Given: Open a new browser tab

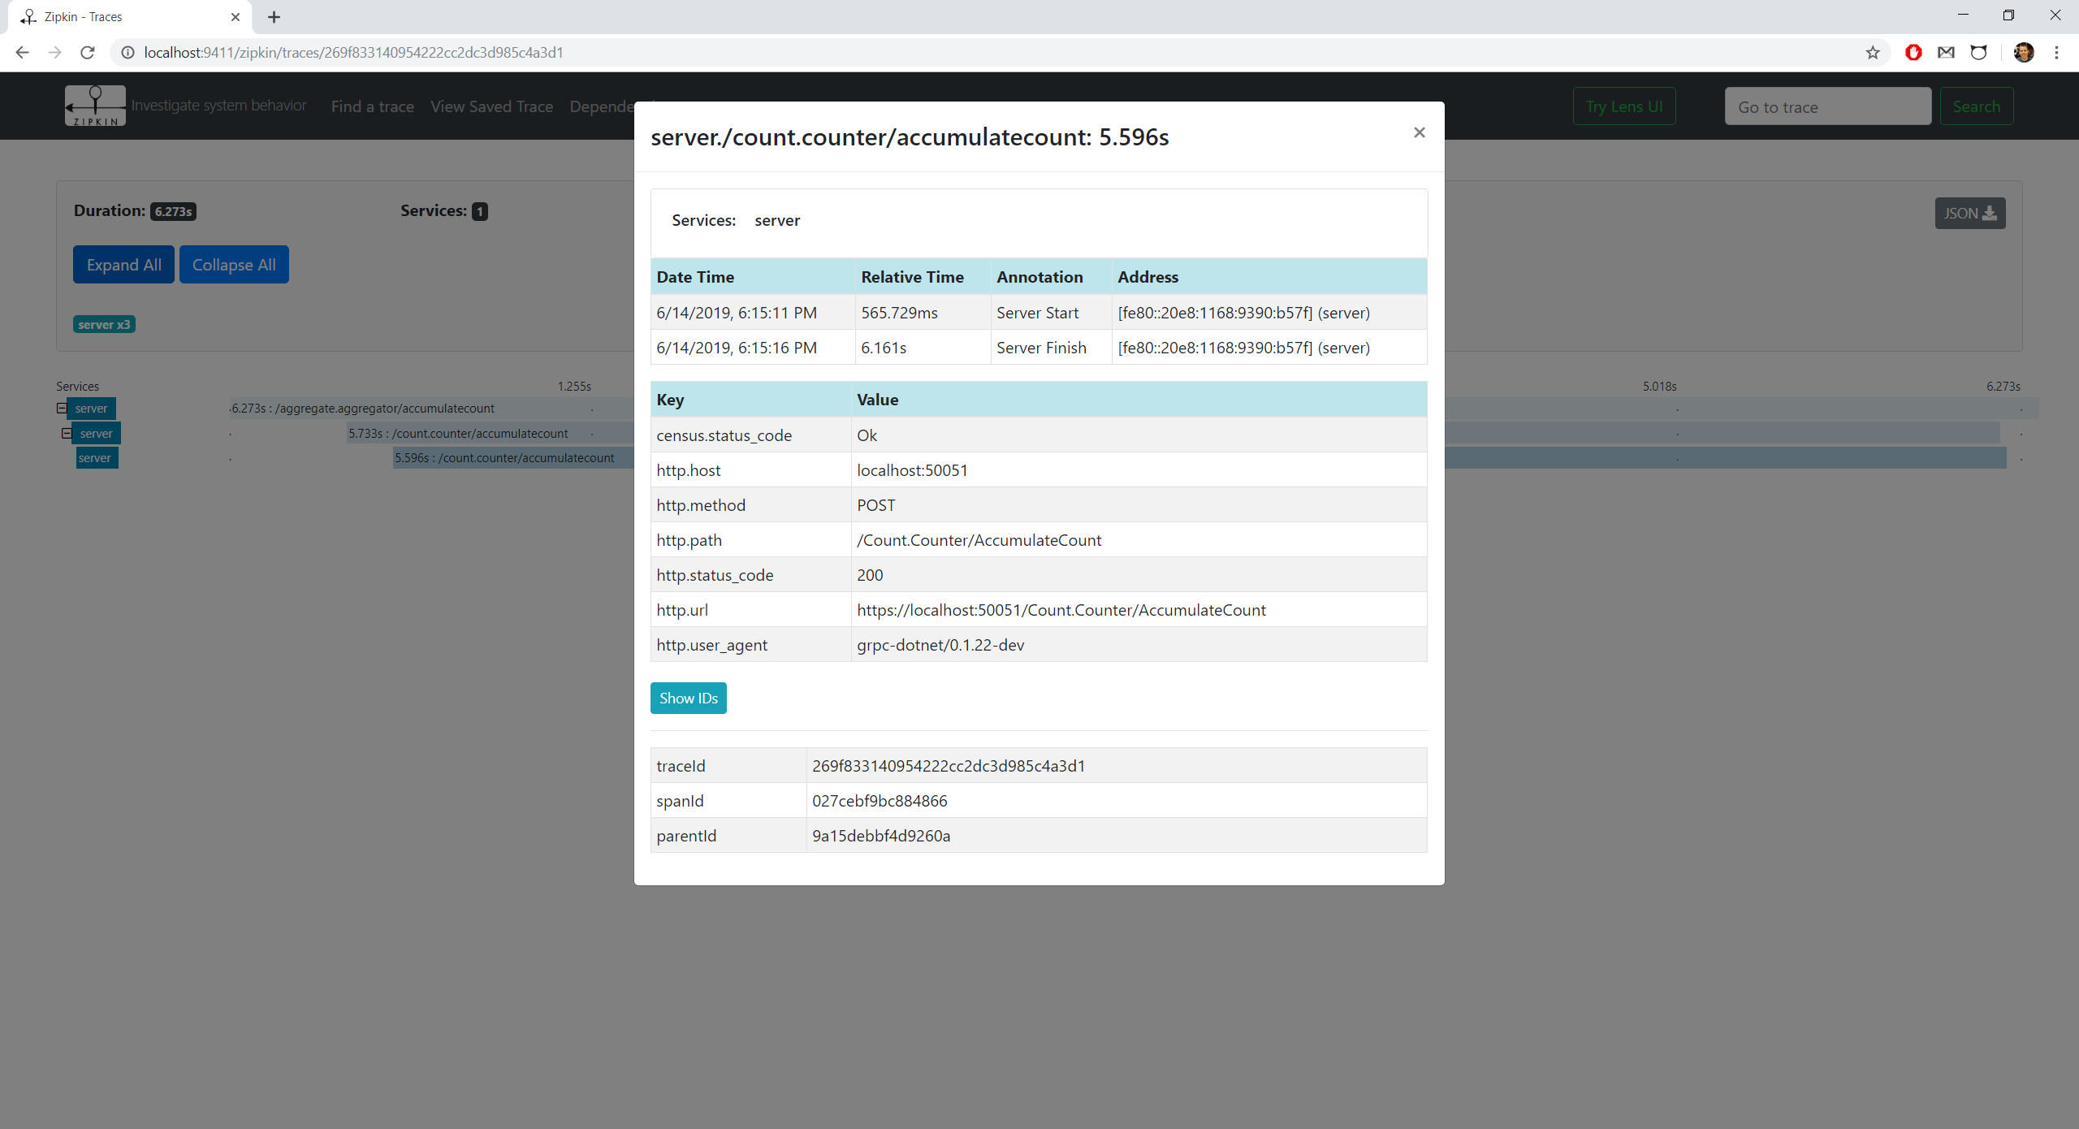Looking at the screenshot, I should tap(274, 17).
